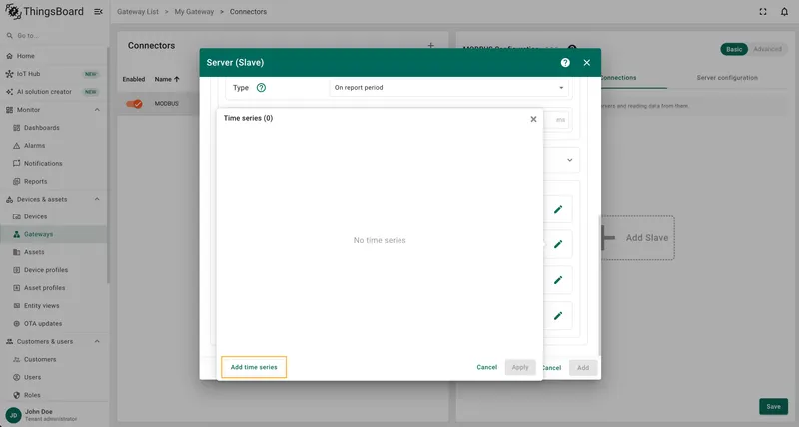Cancel the Time series popup

click(486, 367)
